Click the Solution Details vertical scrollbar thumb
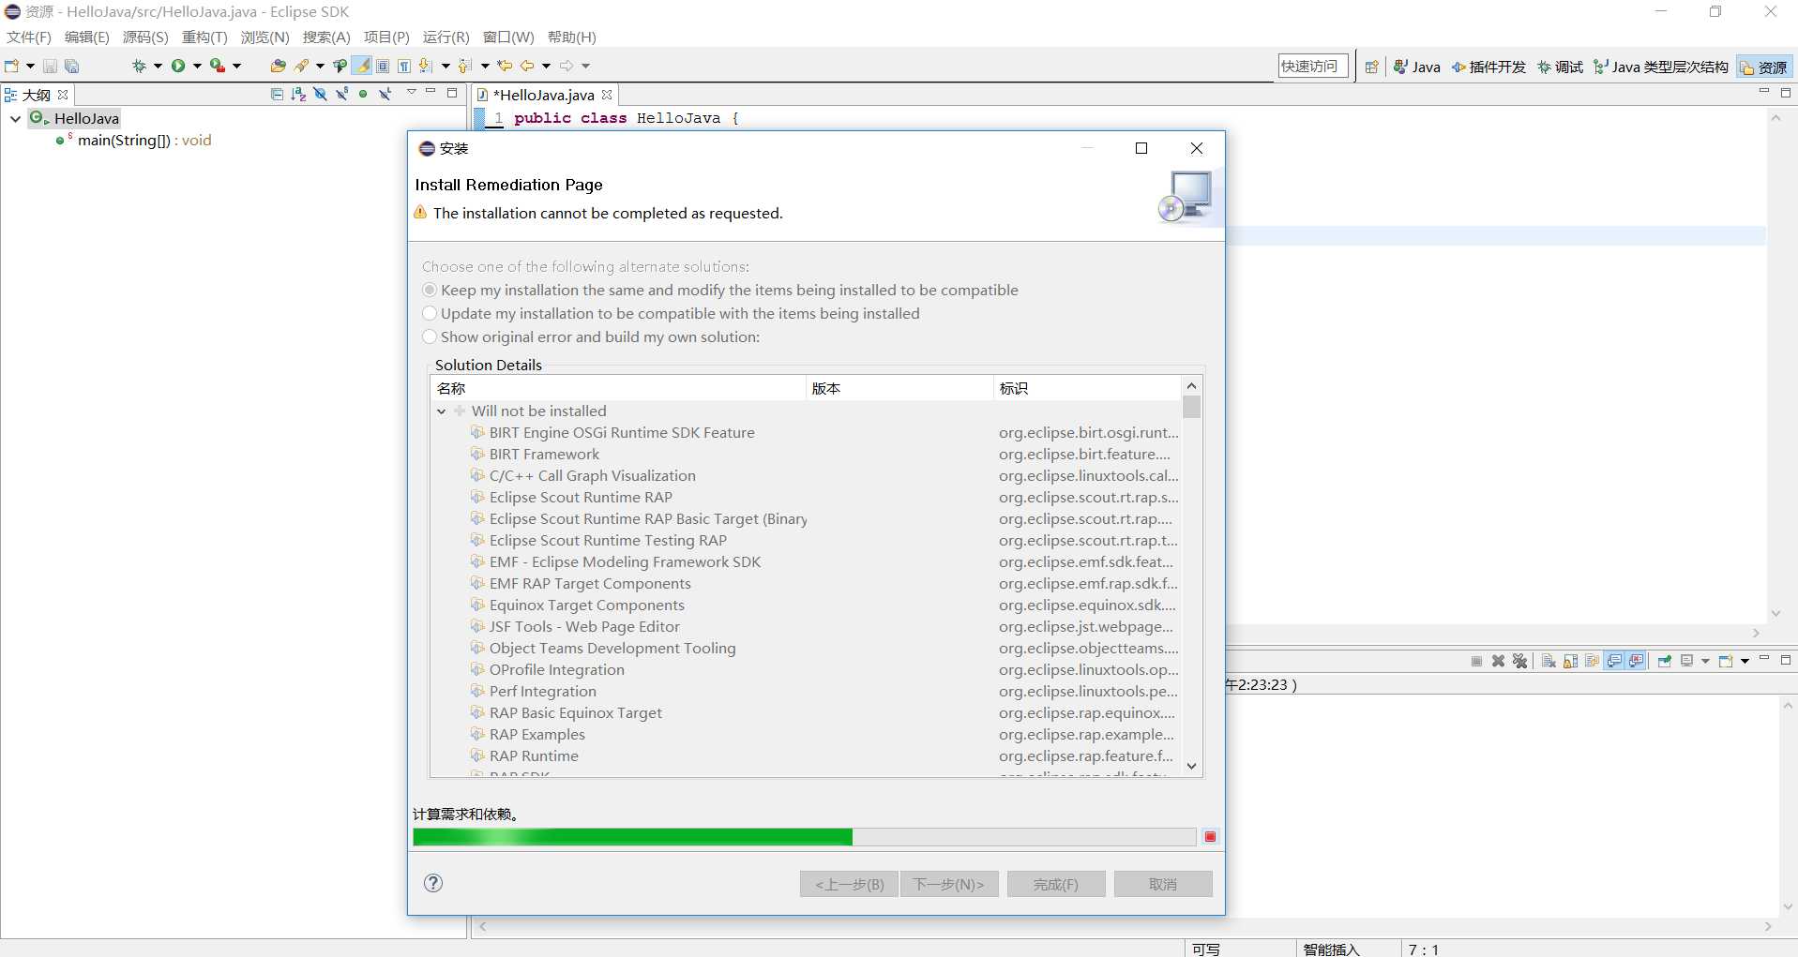 pos(1191,407)
